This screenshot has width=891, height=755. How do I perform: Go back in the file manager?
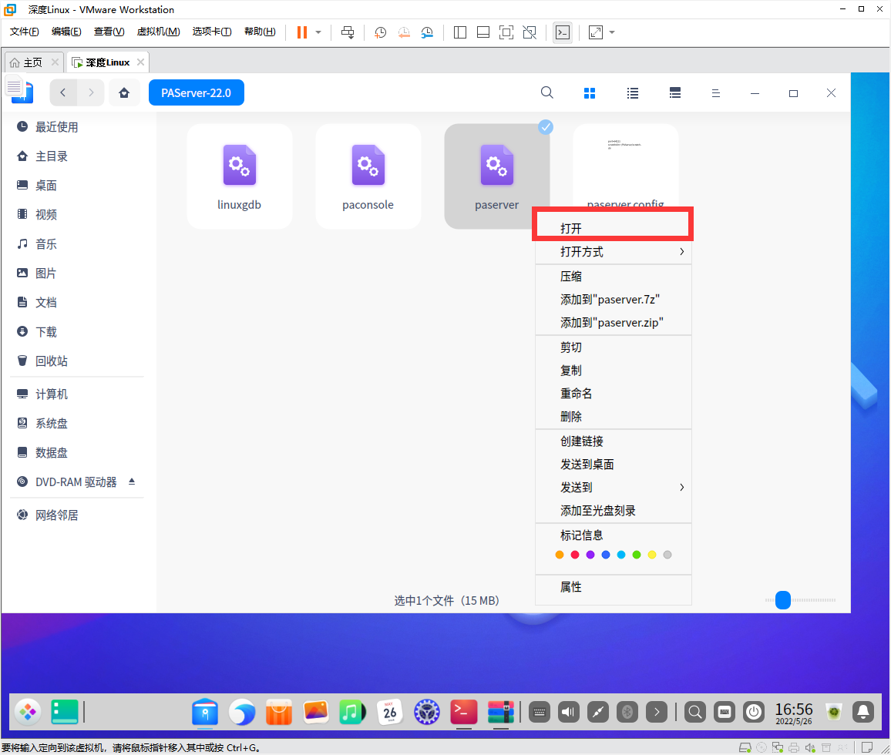pyautogui.click(x=63, y=92)
